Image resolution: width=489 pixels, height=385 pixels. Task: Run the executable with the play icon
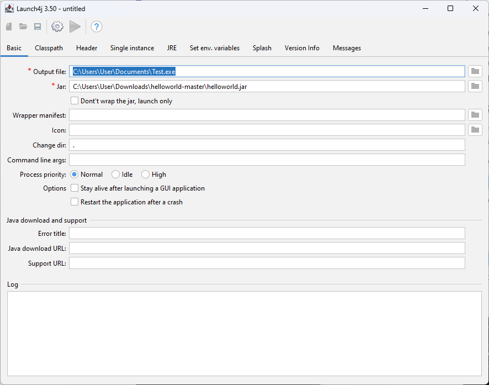pos(75,27)
